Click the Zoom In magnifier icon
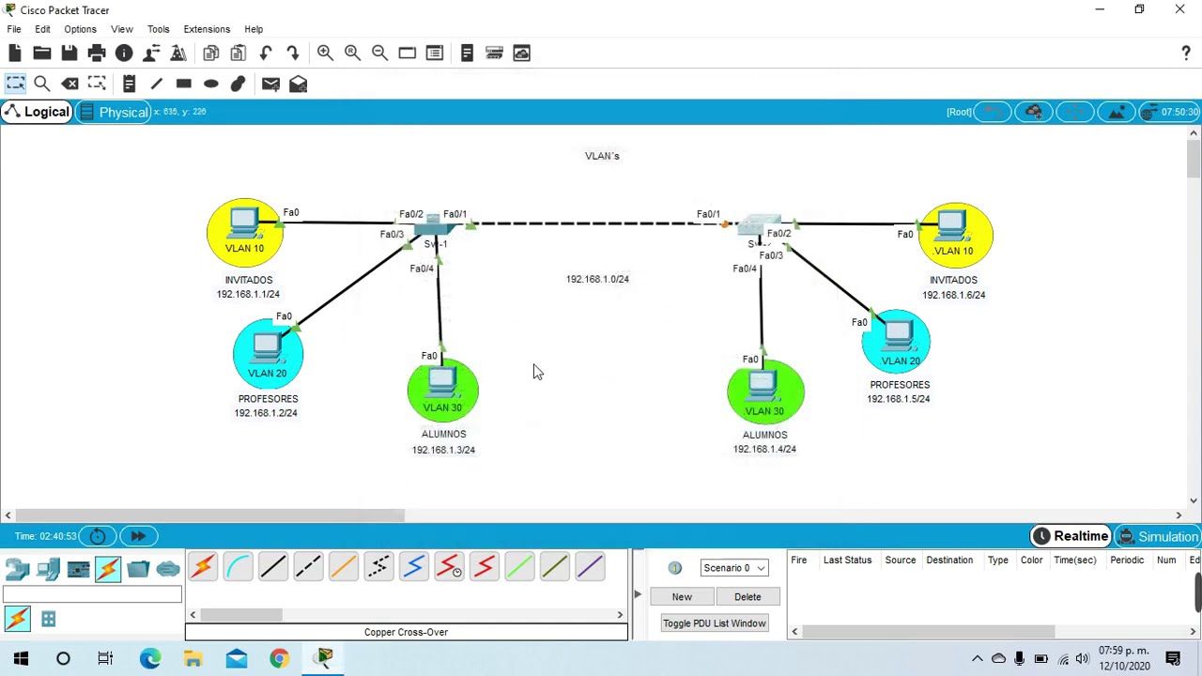The width and height of the screenshot is (1202, 676). pos(325,54)
